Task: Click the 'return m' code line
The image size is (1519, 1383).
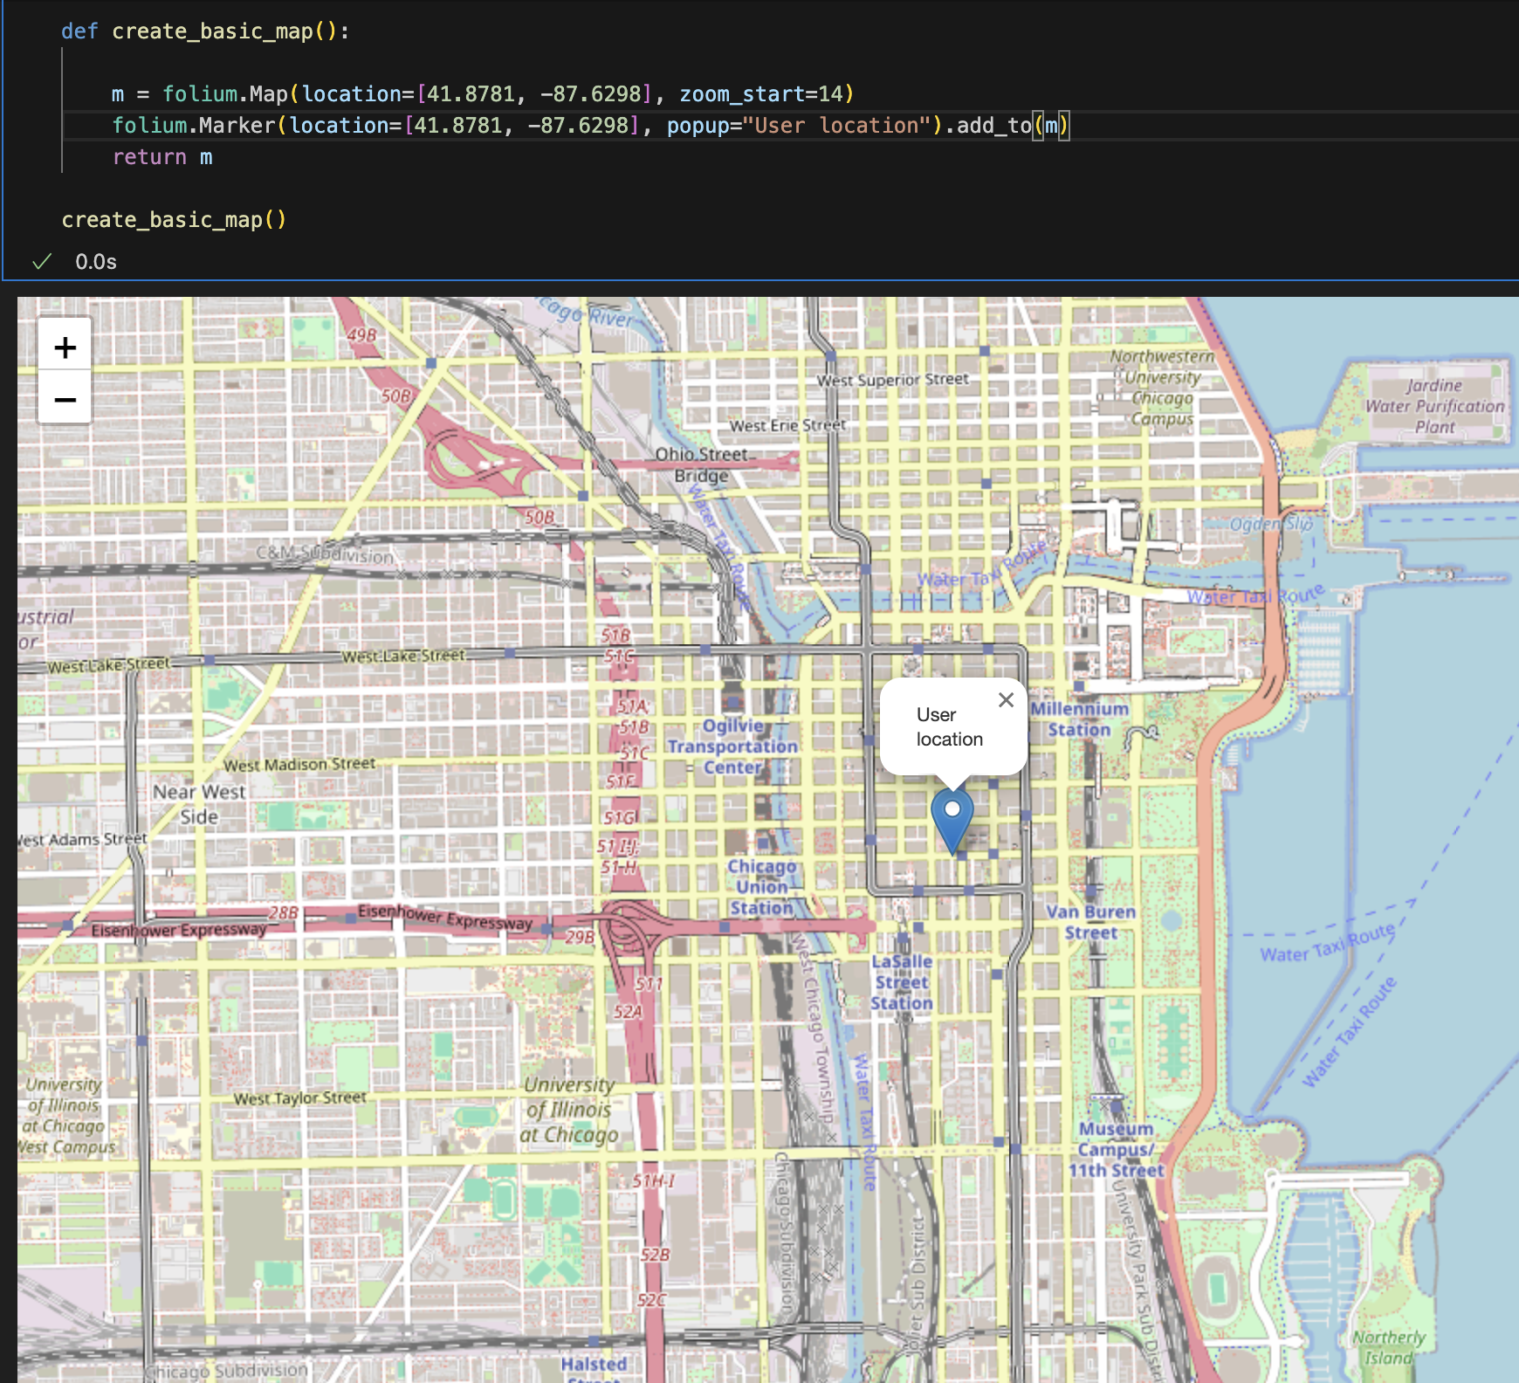Action: (162, 157)
